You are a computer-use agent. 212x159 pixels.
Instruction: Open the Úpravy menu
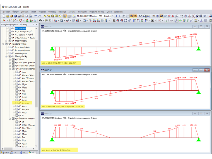click(x=15, y=12)
